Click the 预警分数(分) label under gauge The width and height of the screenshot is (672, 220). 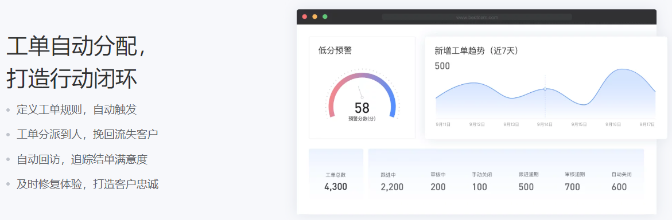[362, 119]
